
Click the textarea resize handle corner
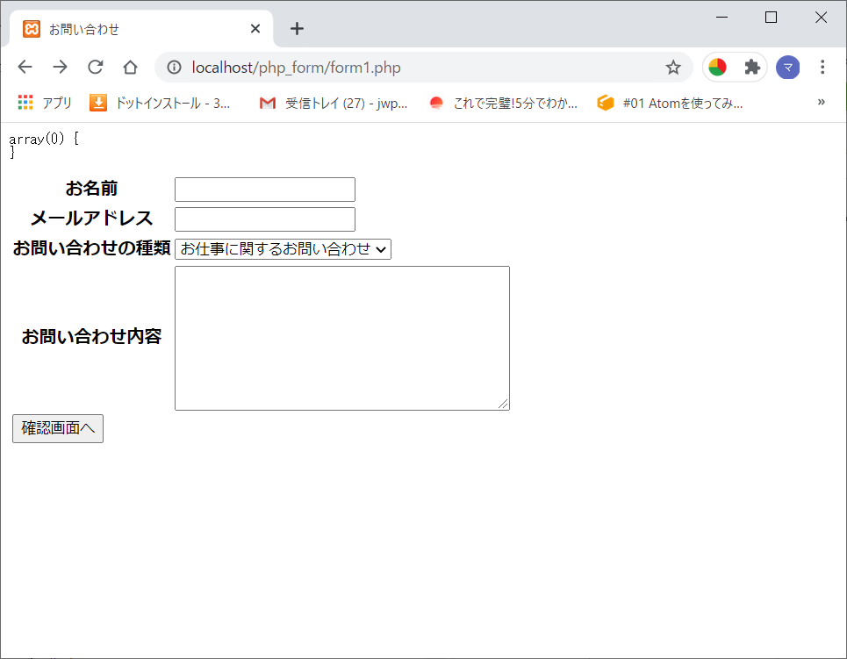click(x=503, y=404)
